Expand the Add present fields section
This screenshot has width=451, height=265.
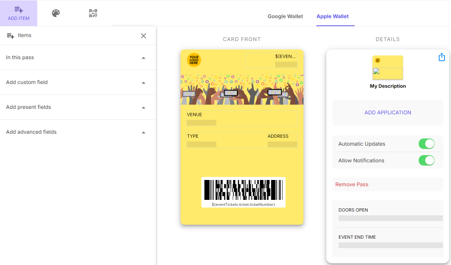click(x=78, y=107)
